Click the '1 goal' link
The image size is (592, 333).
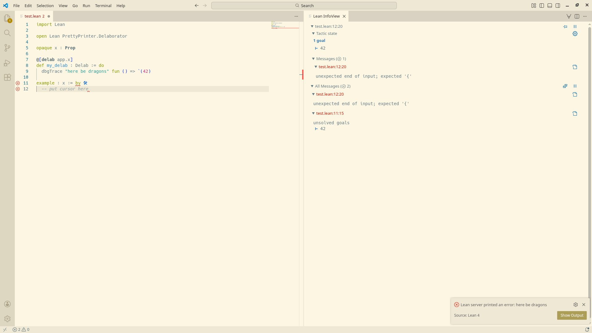point(319,40)
